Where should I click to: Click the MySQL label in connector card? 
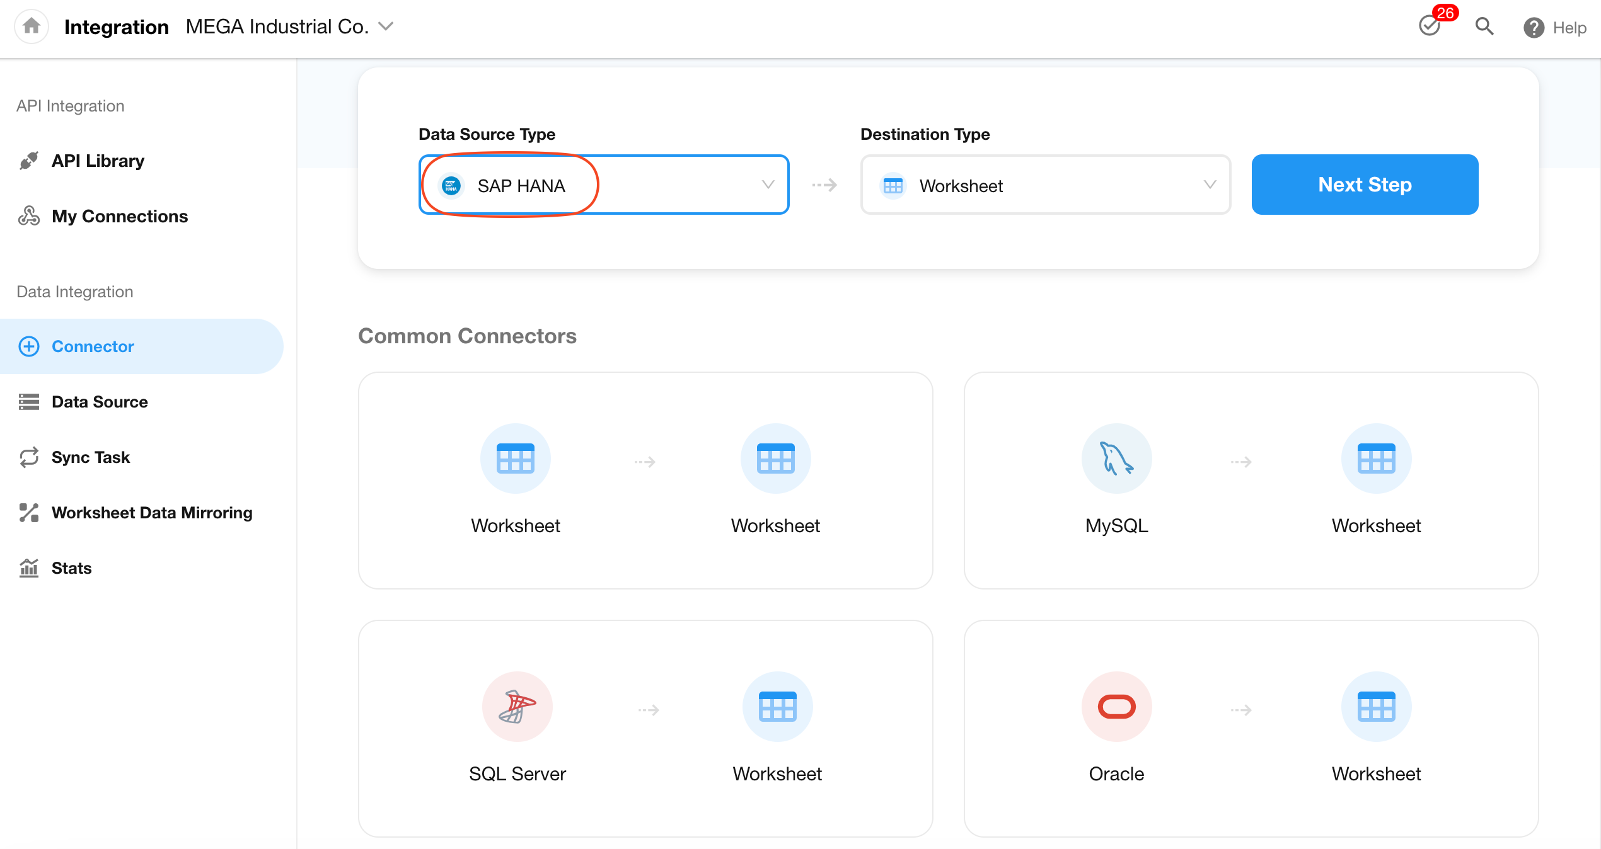tap(1117, 526)
